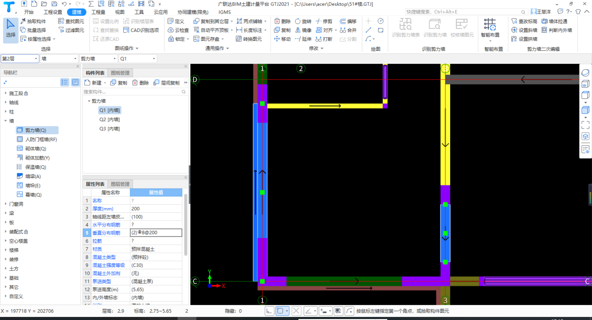Close the 导航栏 navigation panel
This screenshot has height=320, width=592.
(x=78, y=66)
